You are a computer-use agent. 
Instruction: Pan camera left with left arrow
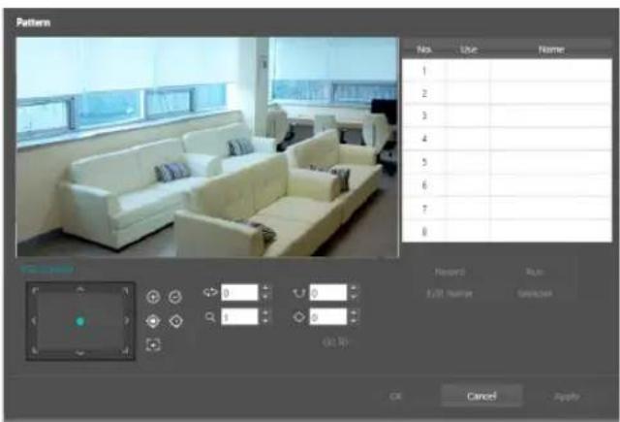coord(34,320)
